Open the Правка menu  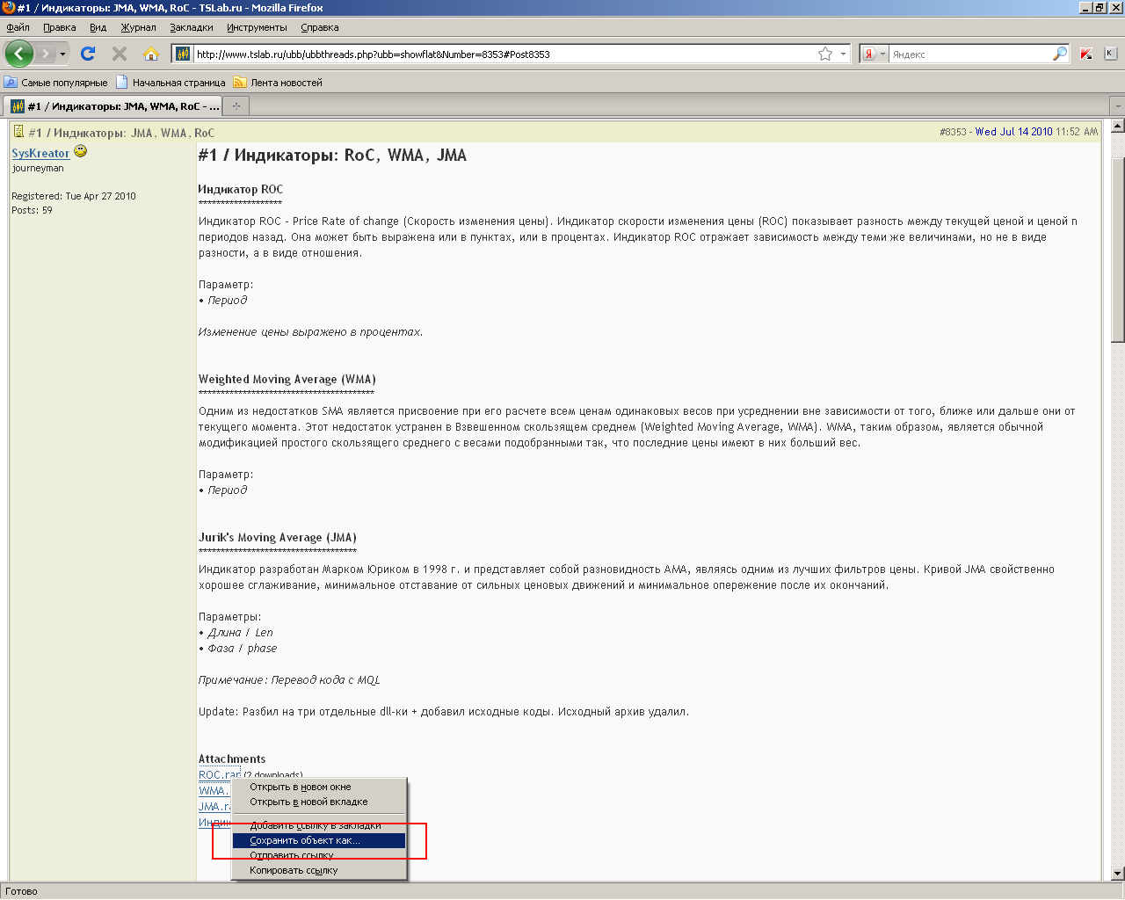pos(60,27)
